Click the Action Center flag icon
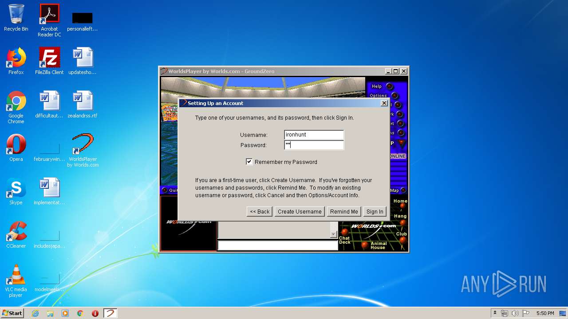 (x=526, y=313)
